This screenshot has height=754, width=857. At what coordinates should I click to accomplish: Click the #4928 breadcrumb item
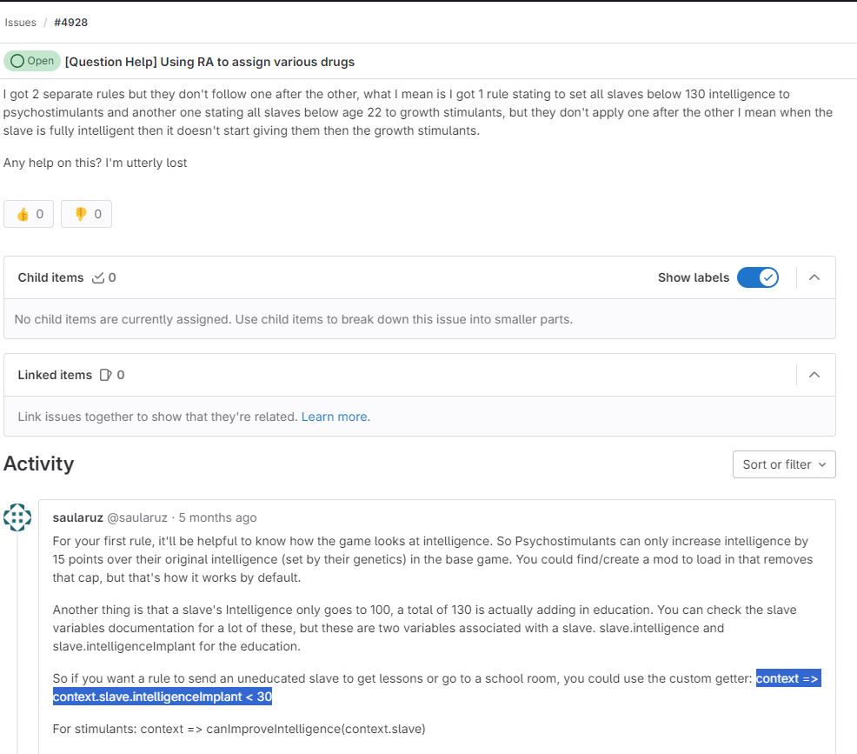point(70,22)
